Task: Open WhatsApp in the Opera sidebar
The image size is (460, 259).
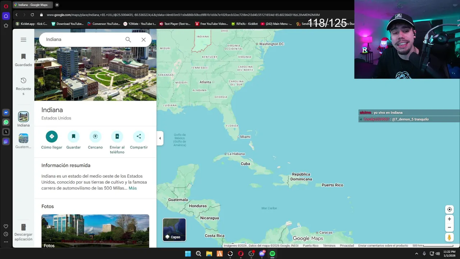Action: point(6,122)
